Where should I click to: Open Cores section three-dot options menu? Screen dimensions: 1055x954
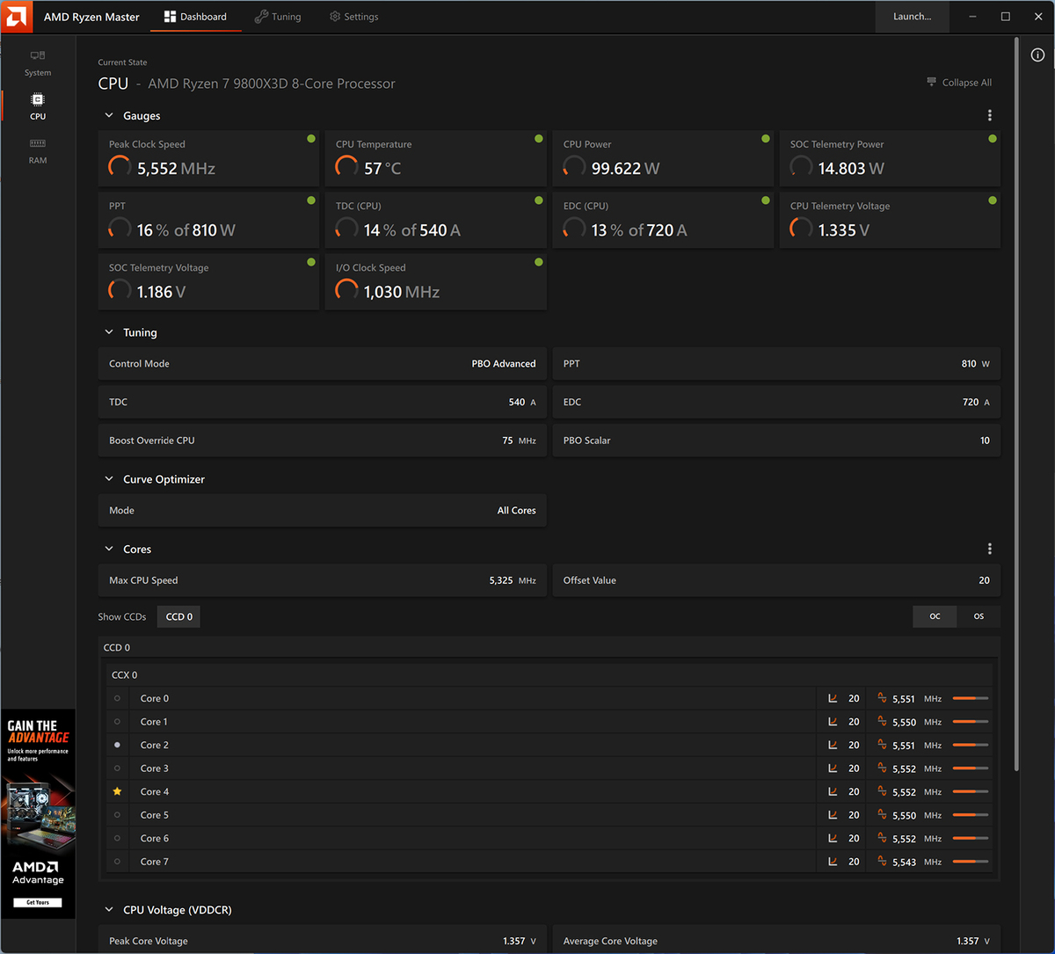click(990, 549)
